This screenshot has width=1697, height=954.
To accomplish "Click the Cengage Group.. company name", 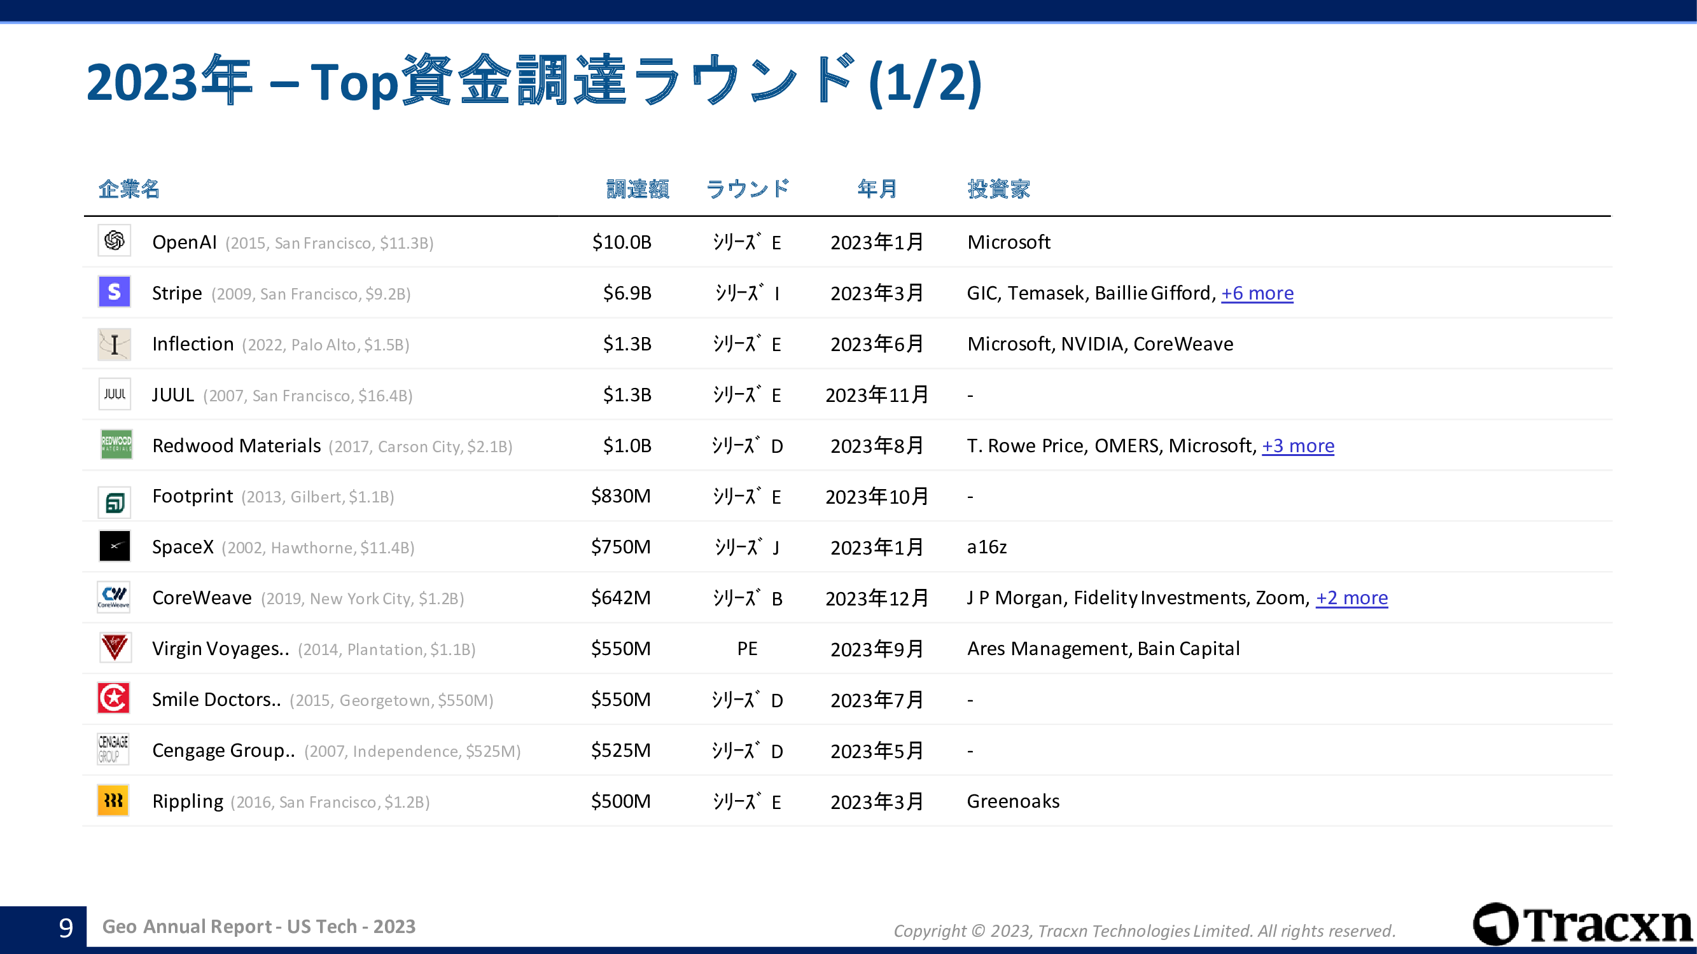I will [x=224, y=750].
